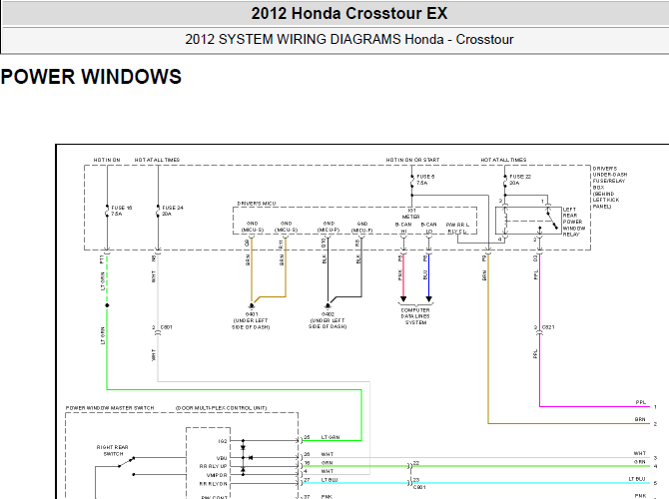The image size is (669, 499).
Task: Click 'HOT AT ALL TIMES' above Fuse 24
Action: point(157,160)
